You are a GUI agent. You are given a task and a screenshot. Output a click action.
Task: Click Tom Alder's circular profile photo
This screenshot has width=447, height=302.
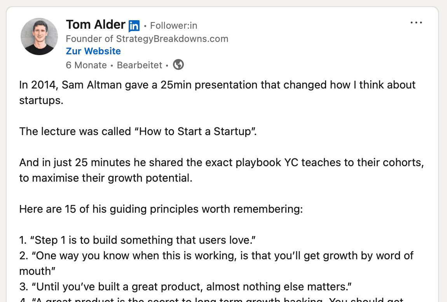pos(39,36)
